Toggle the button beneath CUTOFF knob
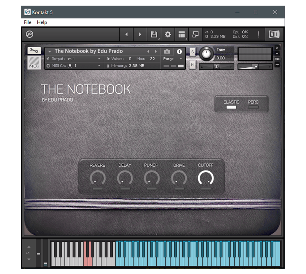306x274 pixels. [206, 189]
